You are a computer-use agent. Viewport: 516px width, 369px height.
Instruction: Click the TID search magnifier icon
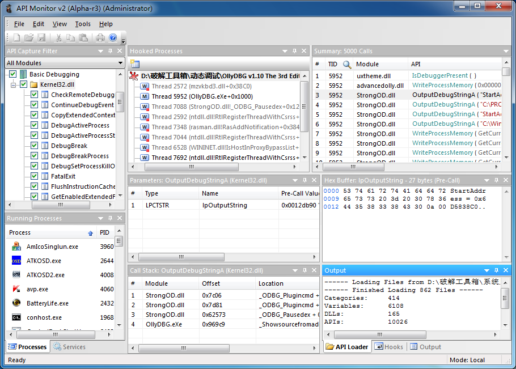click(x=347, y=64)
